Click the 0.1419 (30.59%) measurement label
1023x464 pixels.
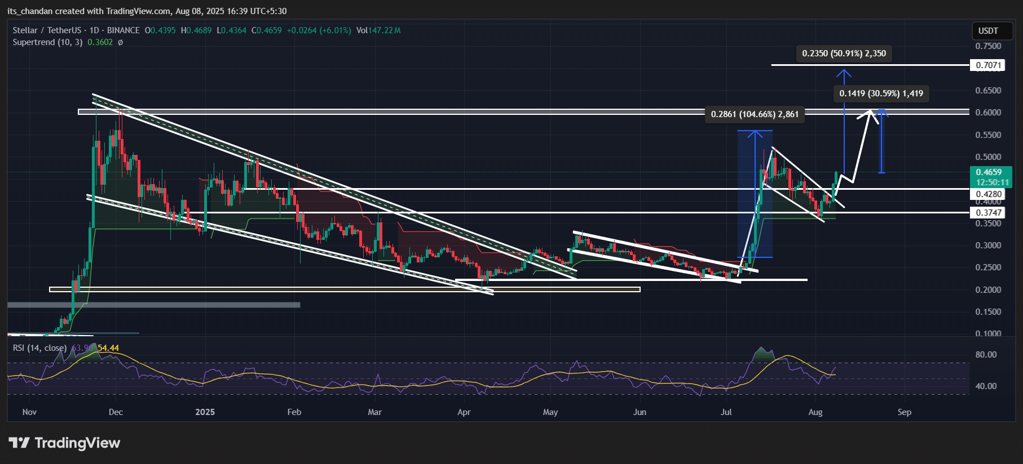click(881, 93)
